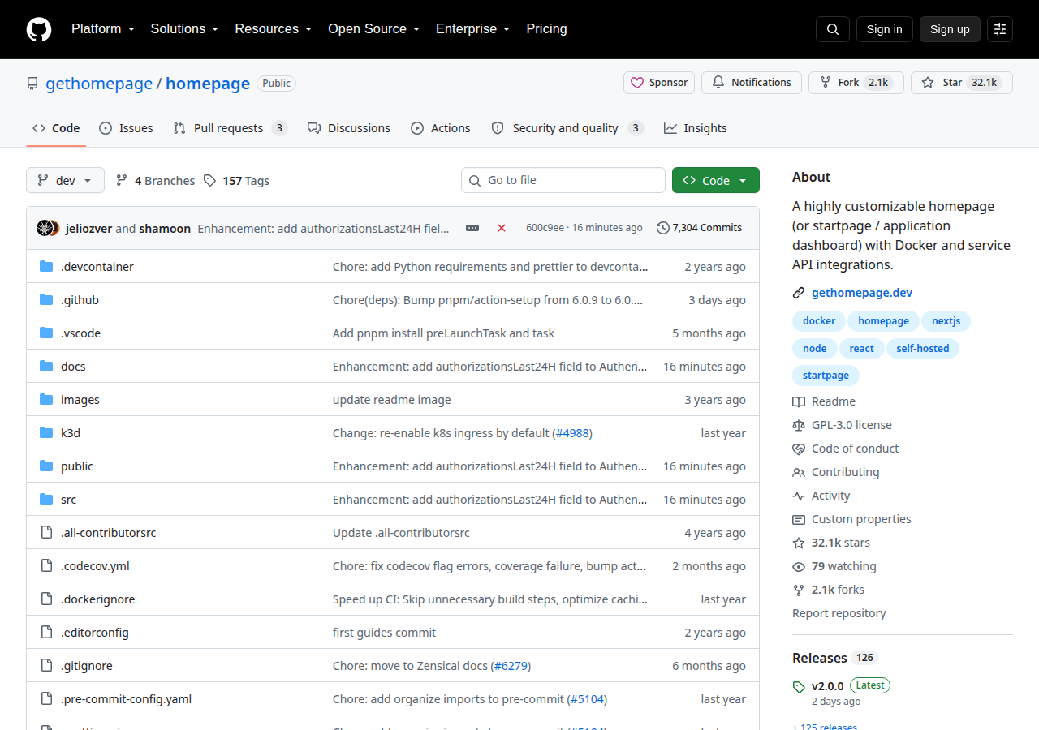Viewport: 1039px width, 730px height.
Task: Open the gethomepage owner link
Action: point(99,84)
